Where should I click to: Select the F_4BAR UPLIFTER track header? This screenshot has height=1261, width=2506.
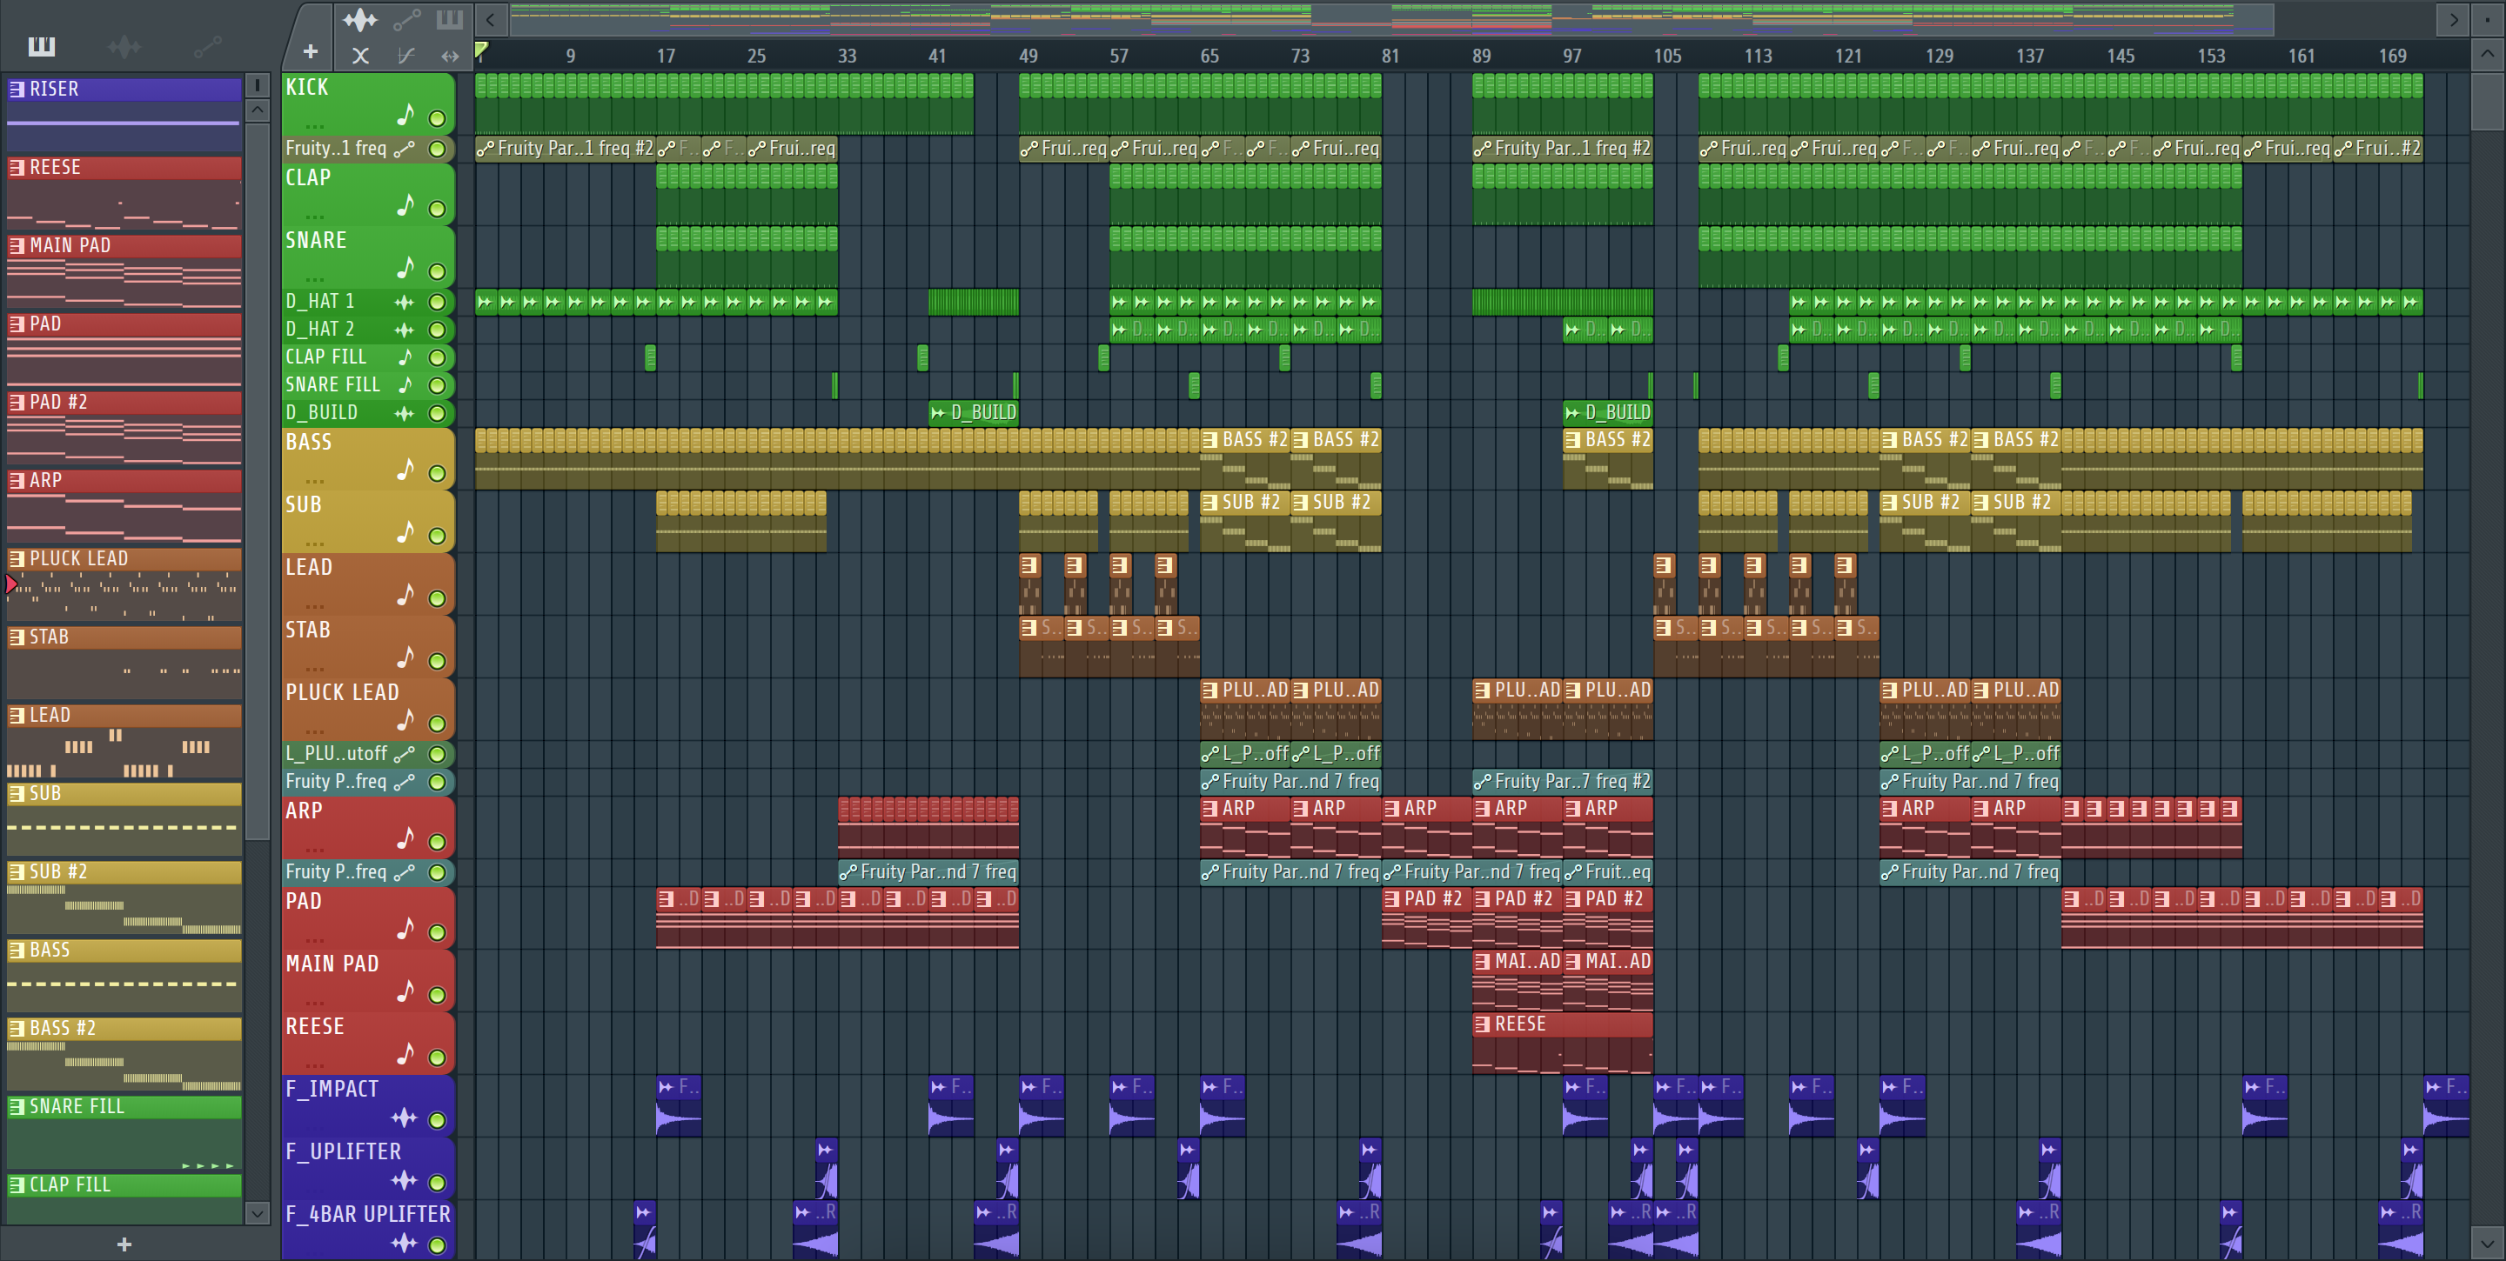pos(368,1229)
